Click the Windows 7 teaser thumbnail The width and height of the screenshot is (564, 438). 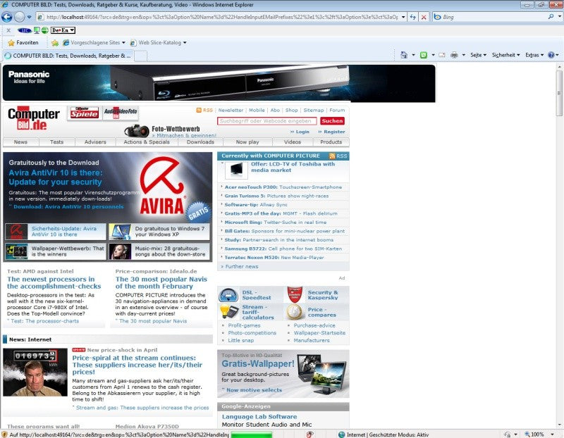120,232
